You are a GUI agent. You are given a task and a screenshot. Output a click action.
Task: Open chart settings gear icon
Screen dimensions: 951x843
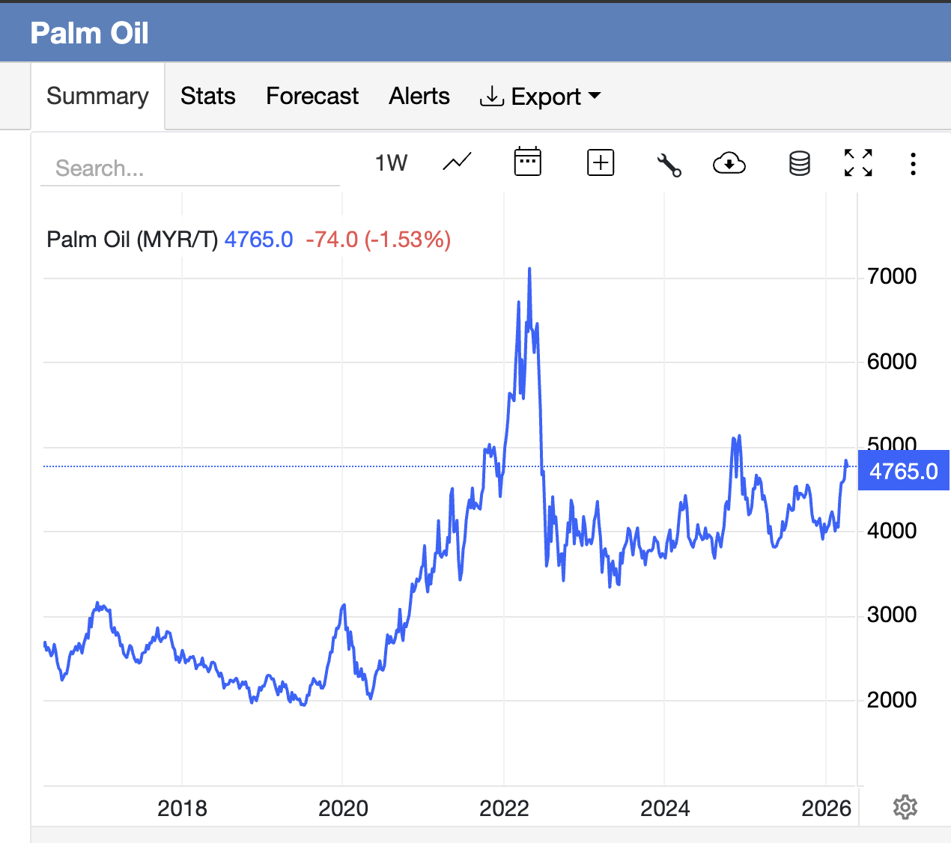tap(905, 807)
